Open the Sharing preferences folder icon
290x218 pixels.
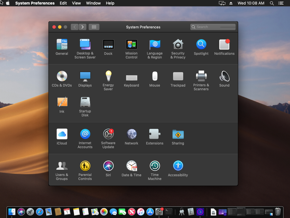(x=178, y=134)
